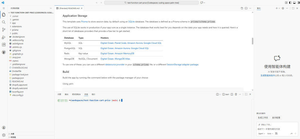Screen dimensions: 300x139
Task: Open the Agent mode dropdown
Action: [261, 133]
